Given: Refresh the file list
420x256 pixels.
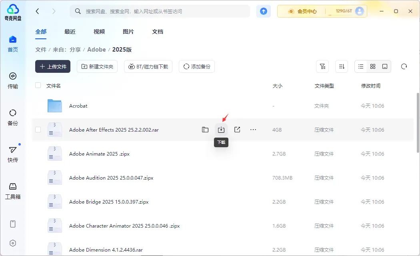Looking at the screenshot, I should 404,66.
